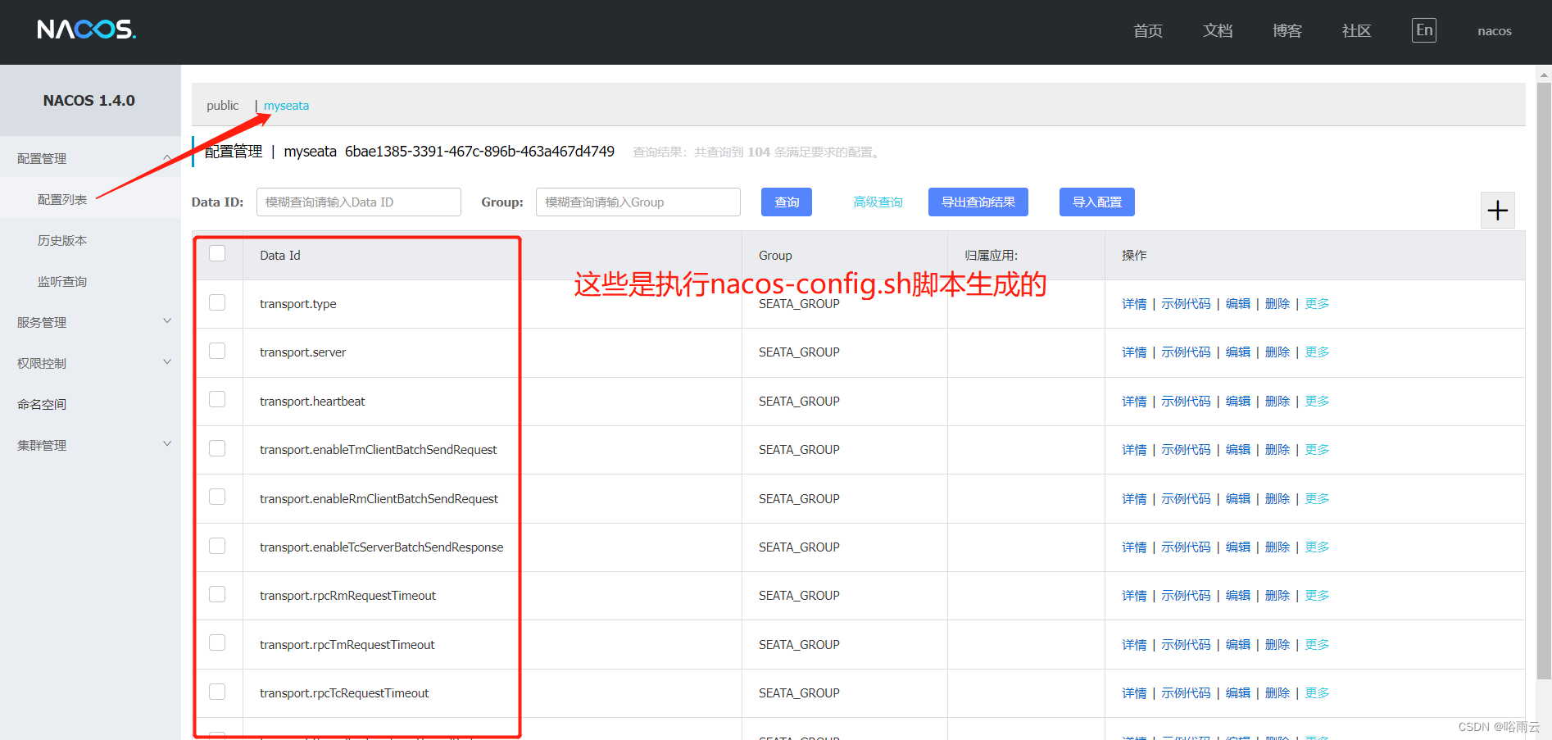Click the 查询 search button
The width and height of the screenshot is (1552, 740).
tap(787, 202)
